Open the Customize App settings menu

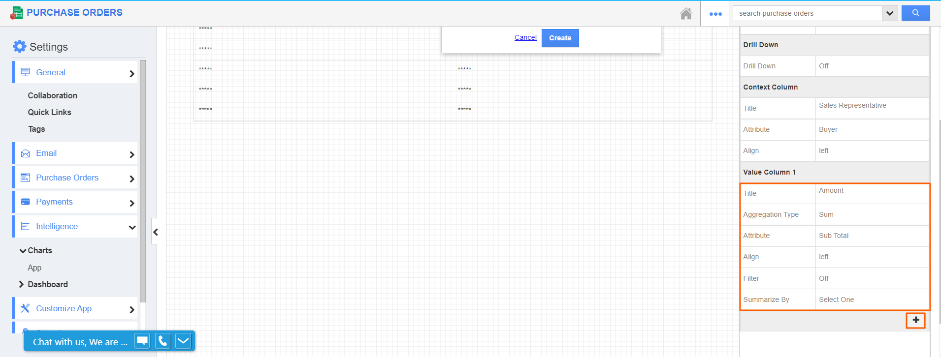click(x=75, y=308)
